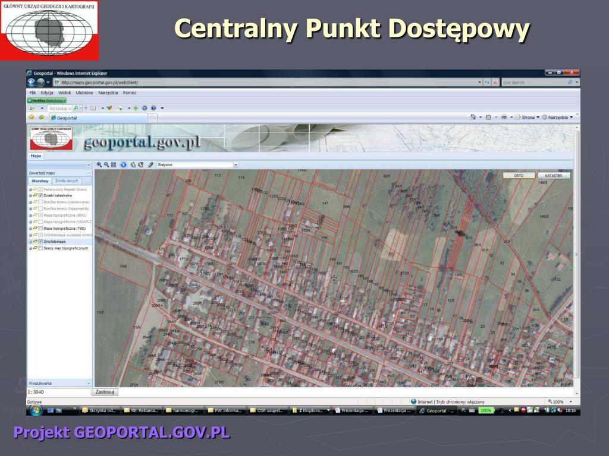The image size is (609, 456).
Task: Open the Edycja menu
Action: [x=47, y=93]
